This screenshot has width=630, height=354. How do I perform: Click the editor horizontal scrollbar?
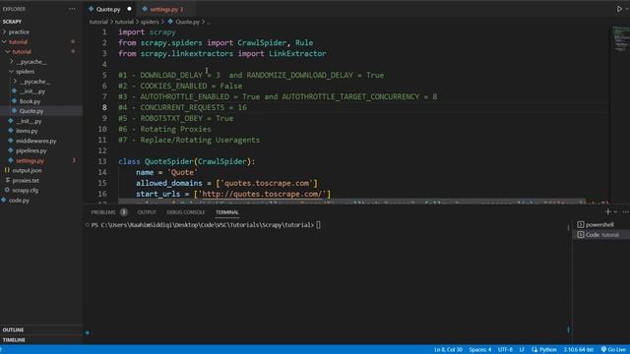pos(351,201)
